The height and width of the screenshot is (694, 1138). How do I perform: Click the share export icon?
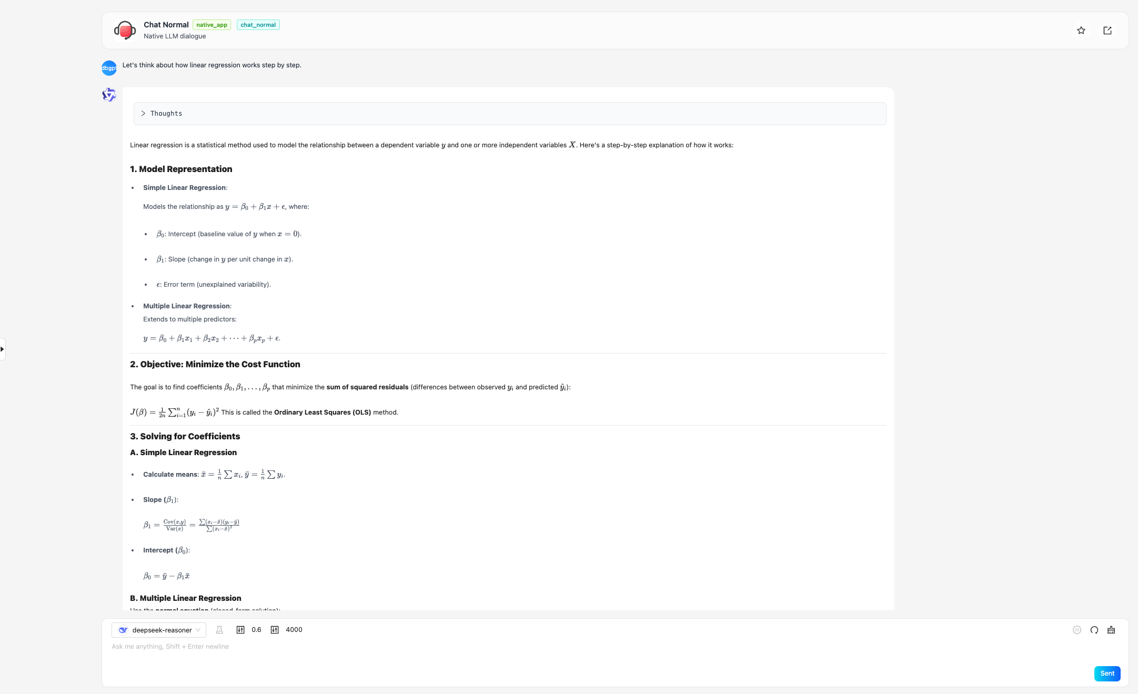(x=1107, y=31)
